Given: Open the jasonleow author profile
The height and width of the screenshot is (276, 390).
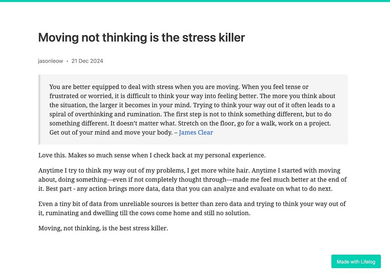Looking at the screenshot, I should (50, 61).
